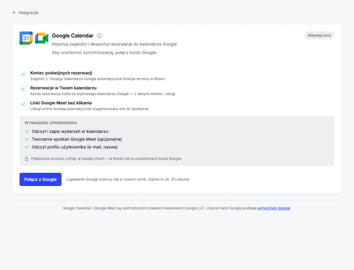The width and height of the screenshot is (354, 270).
Task: Click the Google Calendar logo icon
Action: point(26,38)
